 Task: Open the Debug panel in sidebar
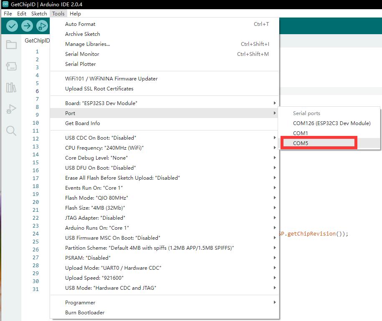click(x=11, y=109)
